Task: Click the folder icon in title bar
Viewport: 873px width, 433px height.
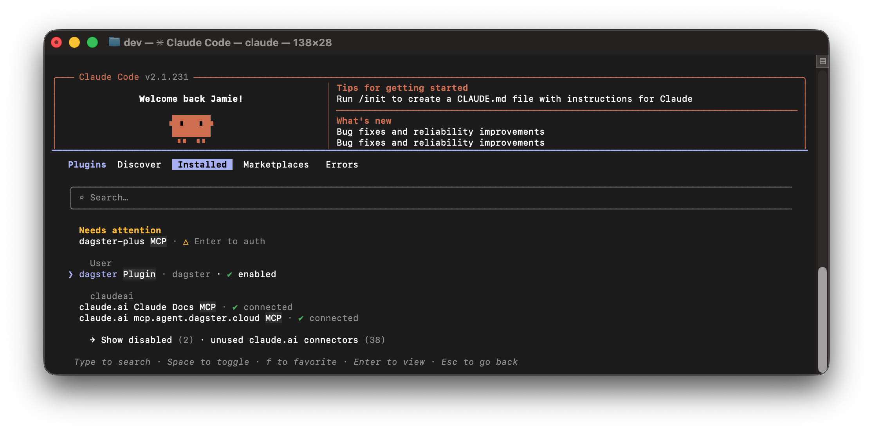Action: (114, 42)
